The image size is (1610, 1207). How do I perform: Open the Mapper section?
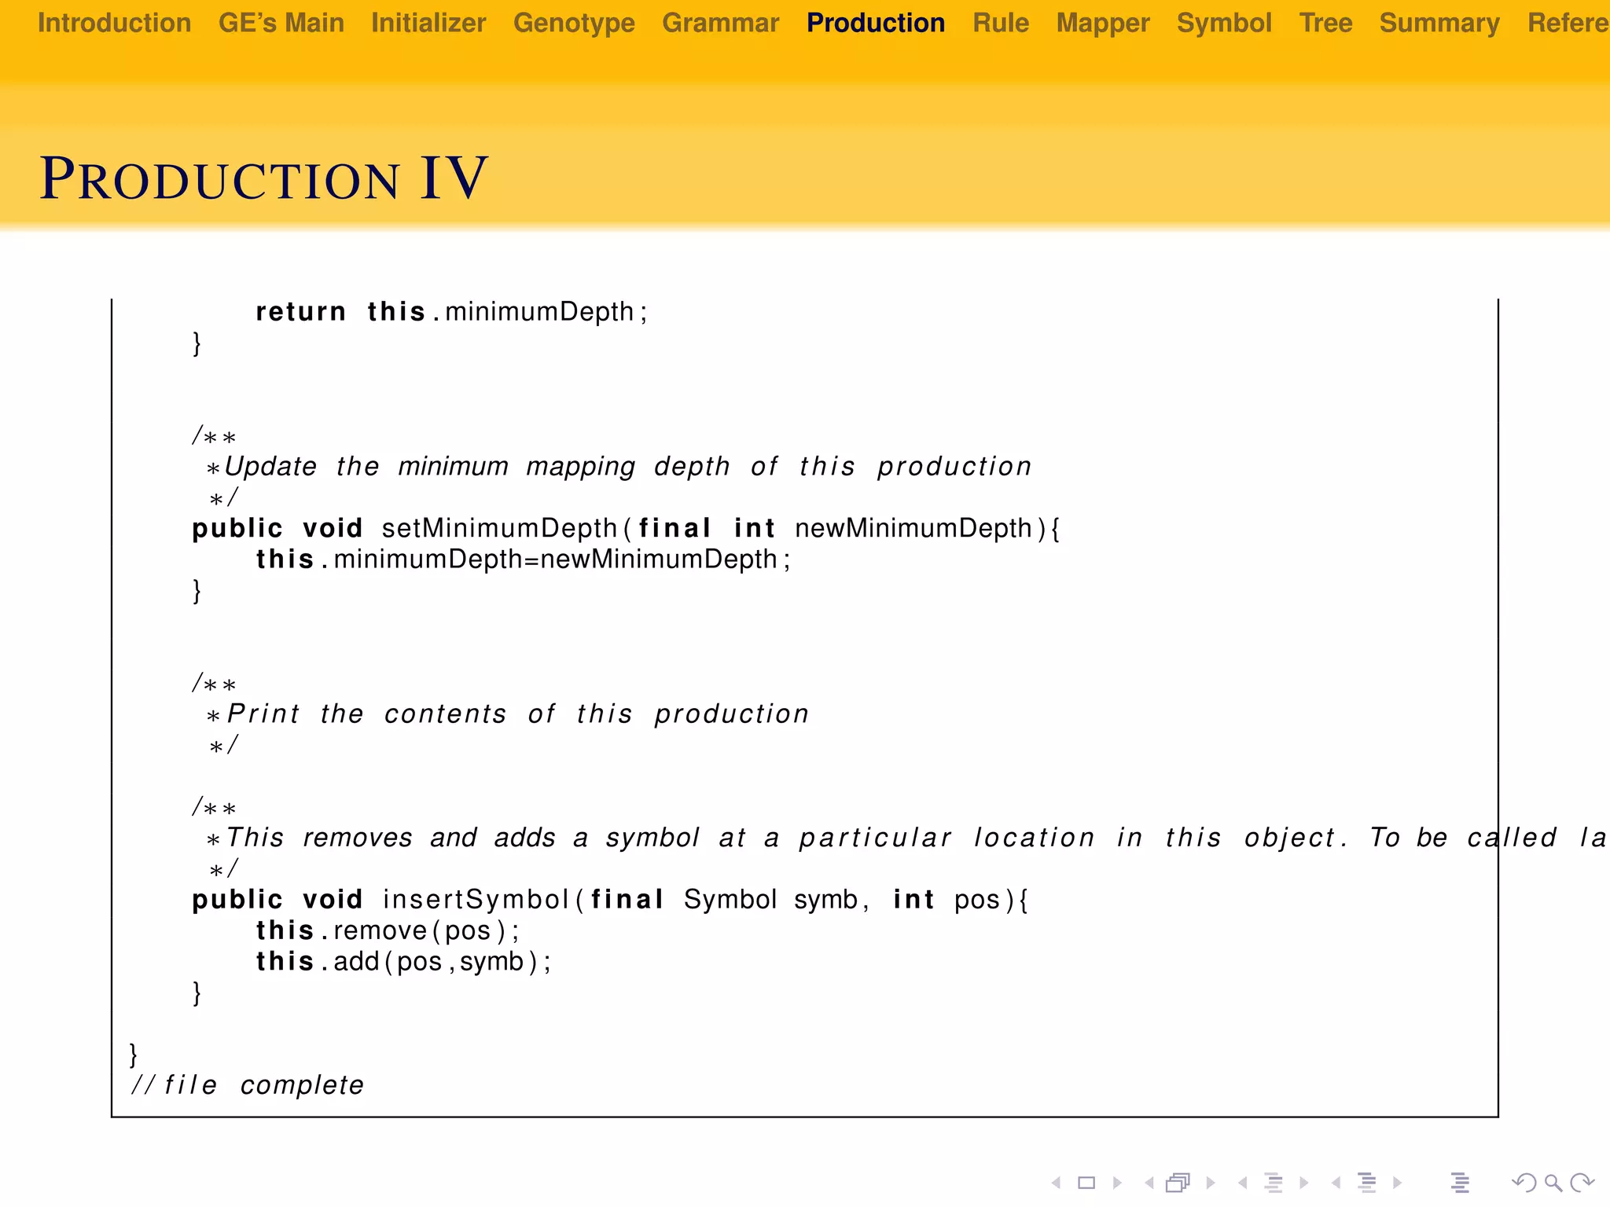click(x=1103, y=23)
